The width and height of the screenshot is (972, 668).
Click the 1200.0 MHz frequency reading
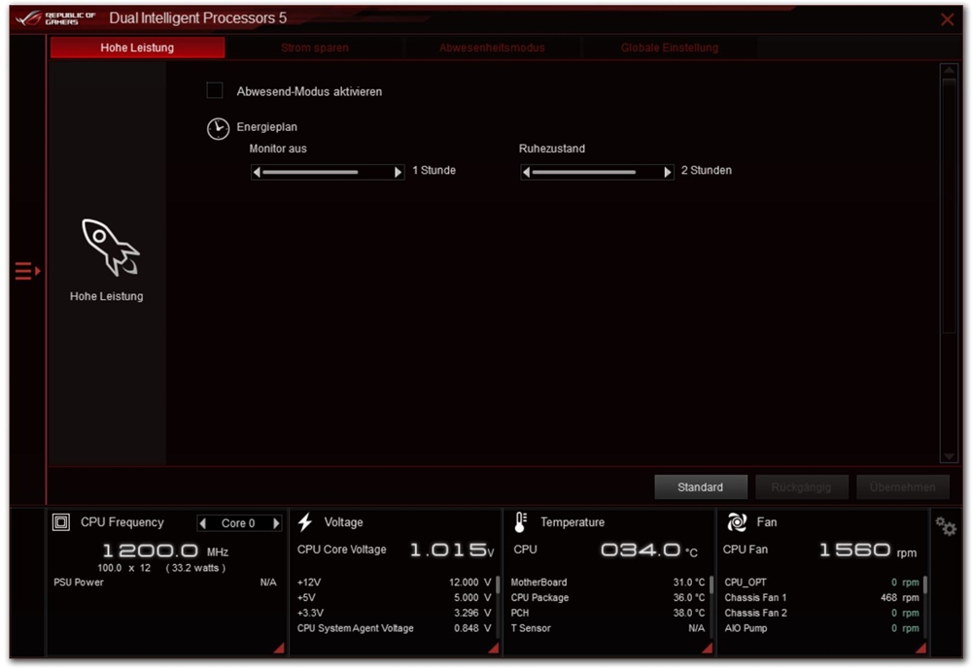tap(165, 551)
